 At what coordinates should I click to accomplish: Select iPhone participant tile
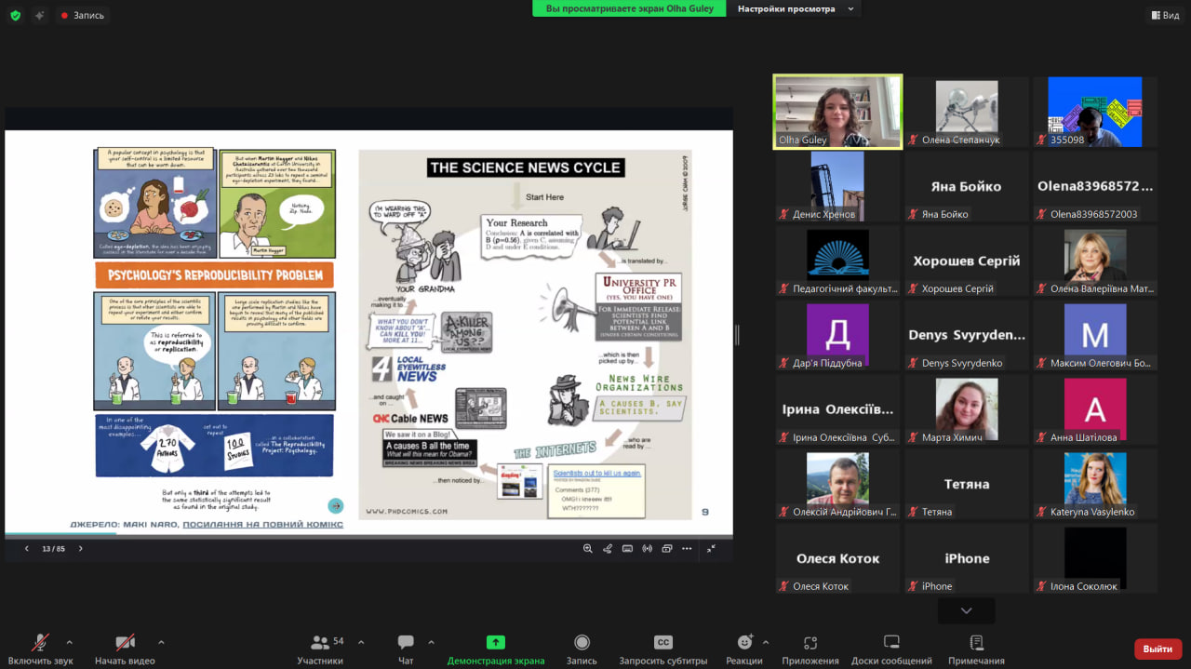pyautogui.click(x=967, y=558)
